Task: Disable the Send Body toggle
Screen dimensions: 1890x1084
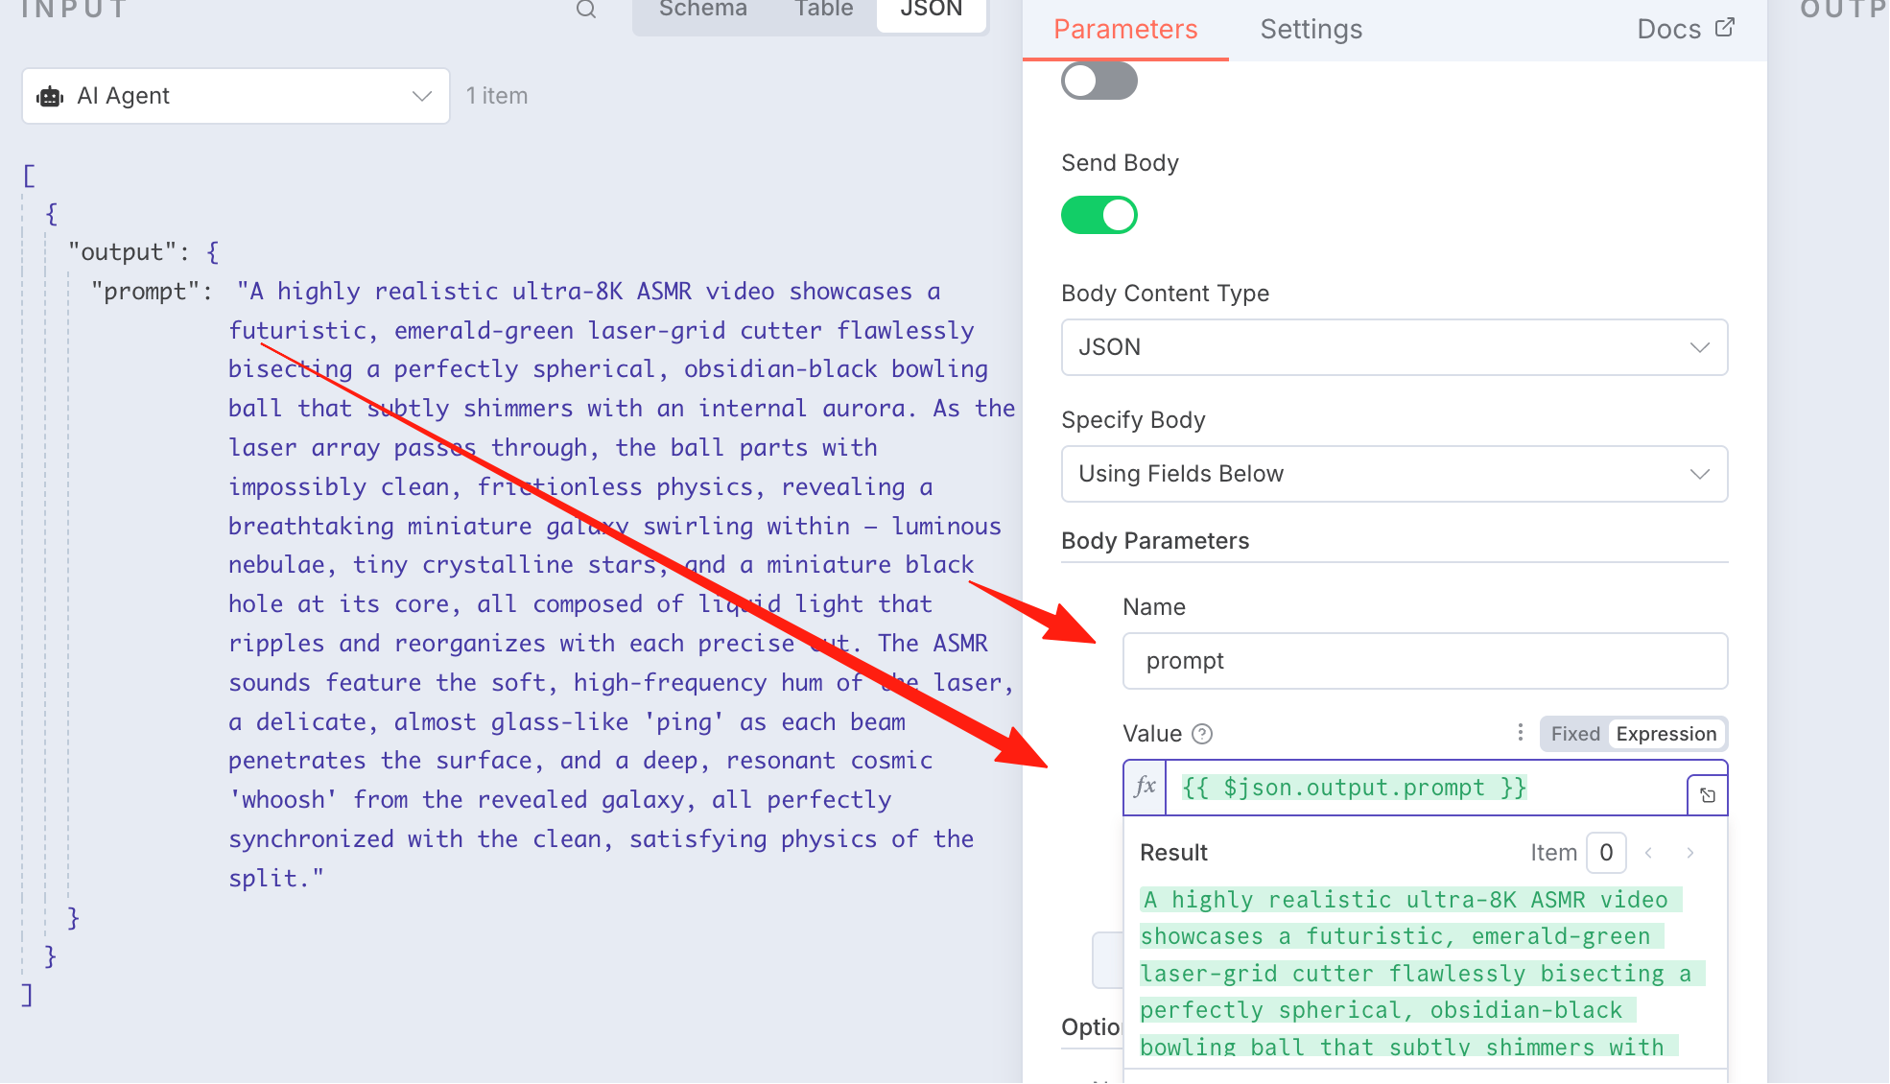Action: coord(1099,215)
